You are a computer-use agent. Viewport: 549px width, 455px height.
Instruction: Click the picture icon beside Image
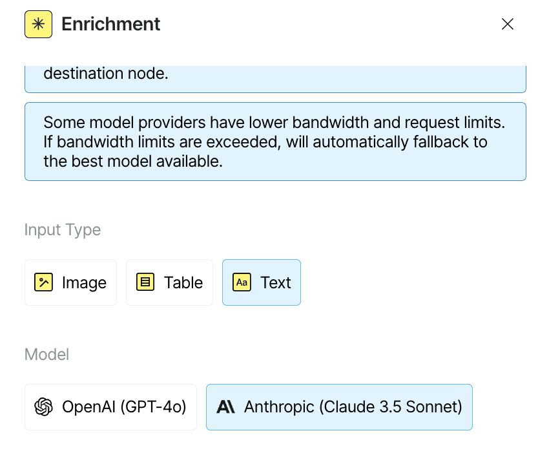[x=43, y=282]
